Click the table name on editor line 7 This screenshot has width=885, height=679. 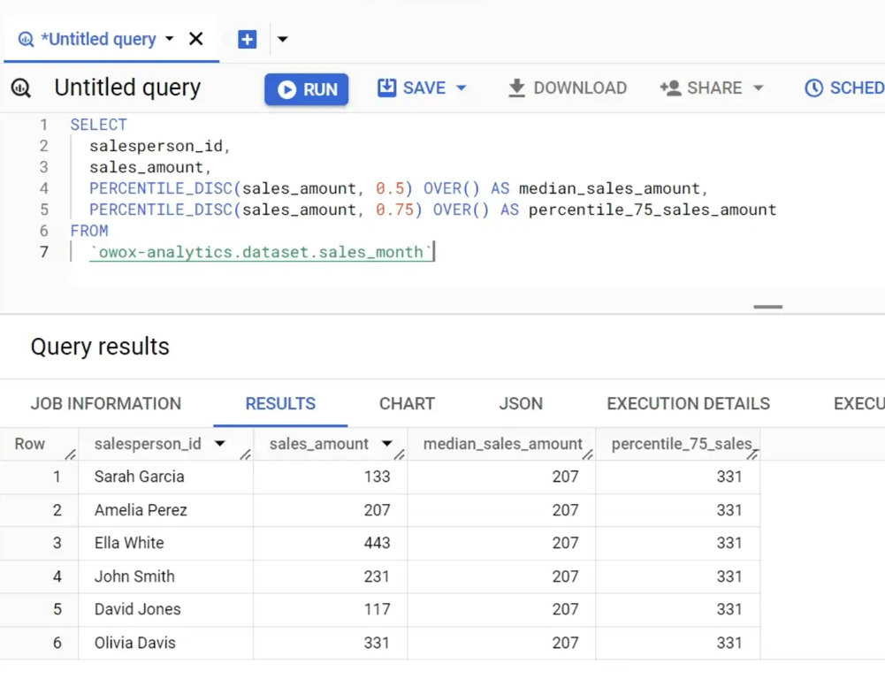click(x=260, y=252)
